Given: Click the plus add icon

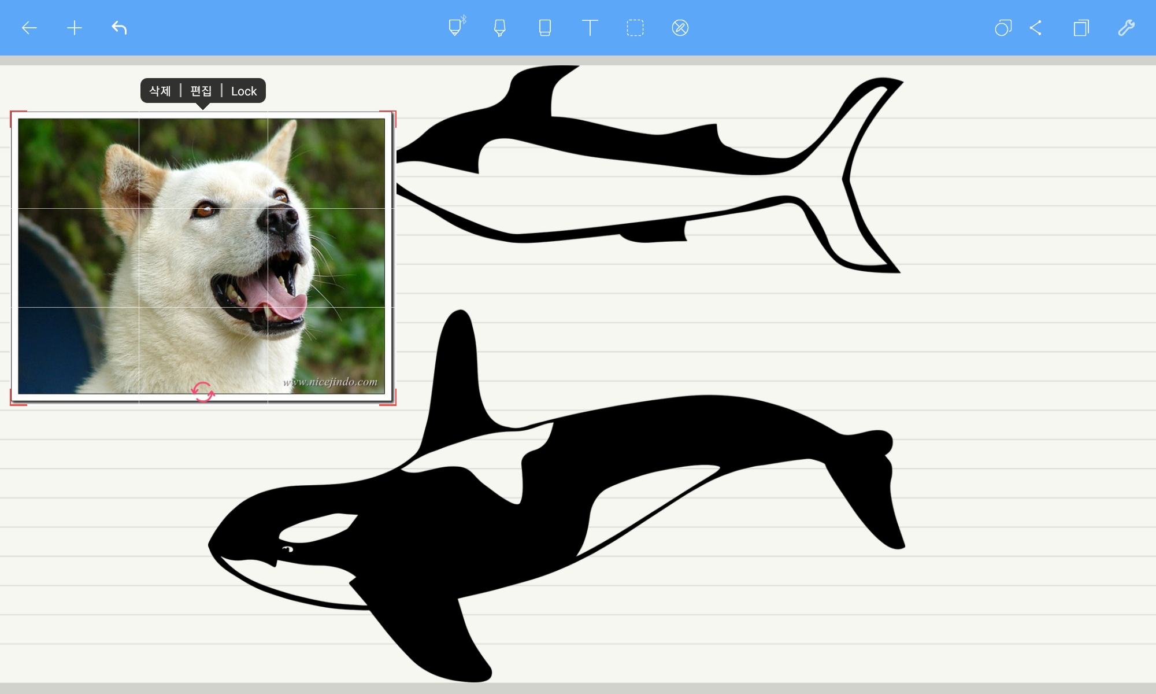Looking at the screenshot, I should click(x=74, y=28).
